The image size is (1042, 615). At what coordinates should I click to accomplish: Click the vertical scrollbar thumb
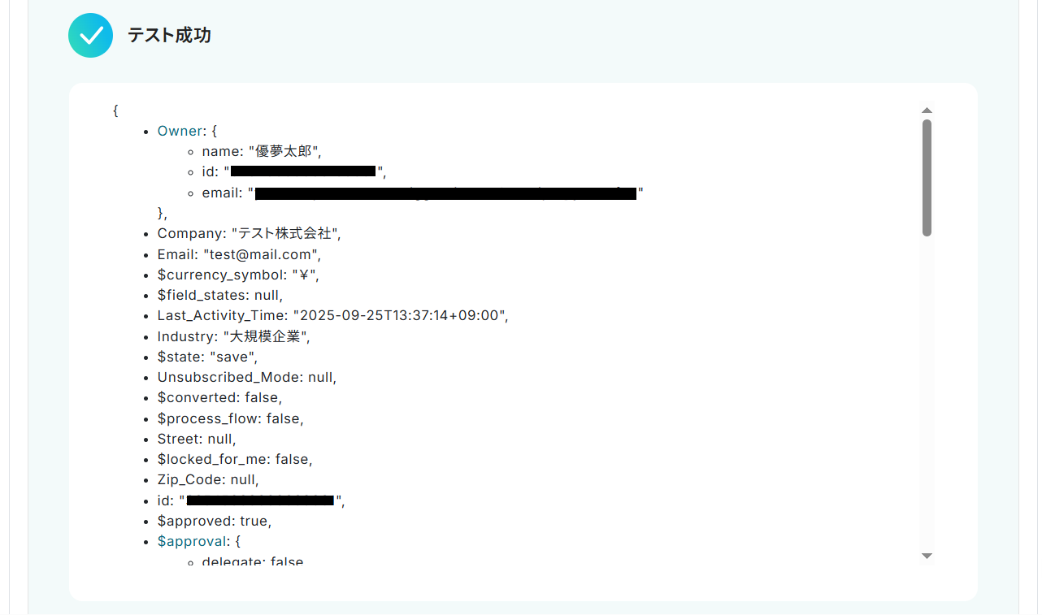pyautogui.click(x=927, y=178)
